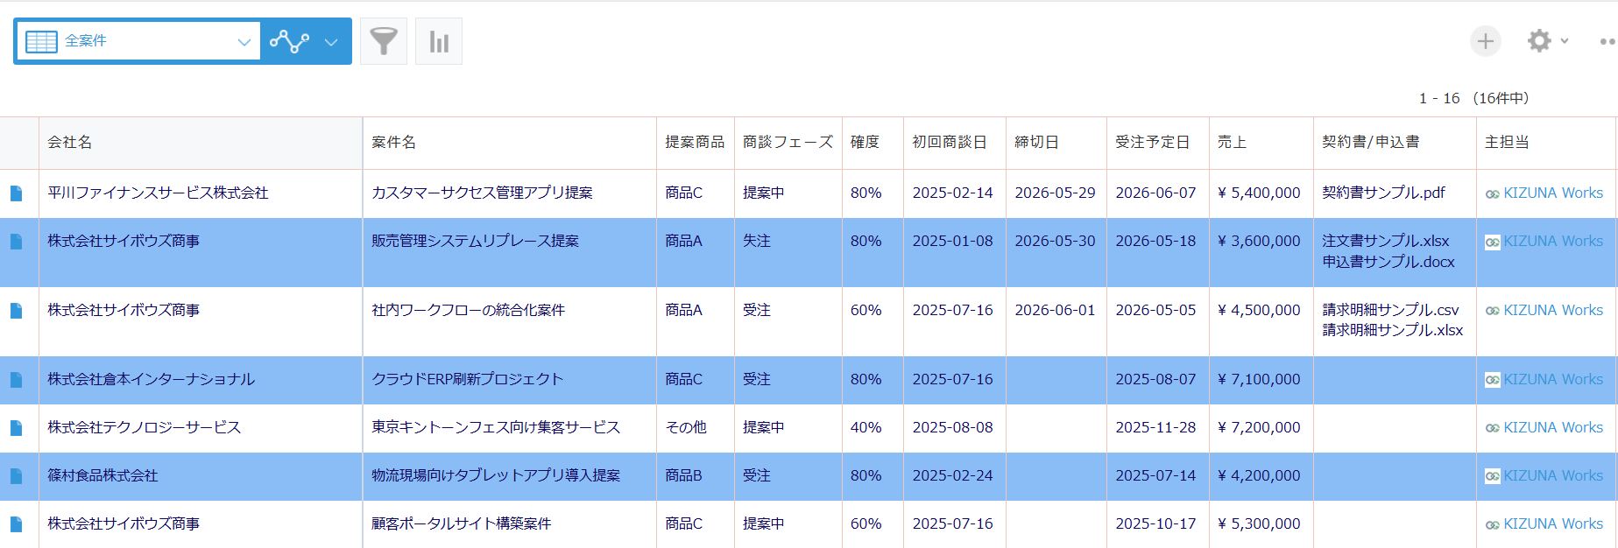Click the 初回商談日 column header

coord(955,143)
